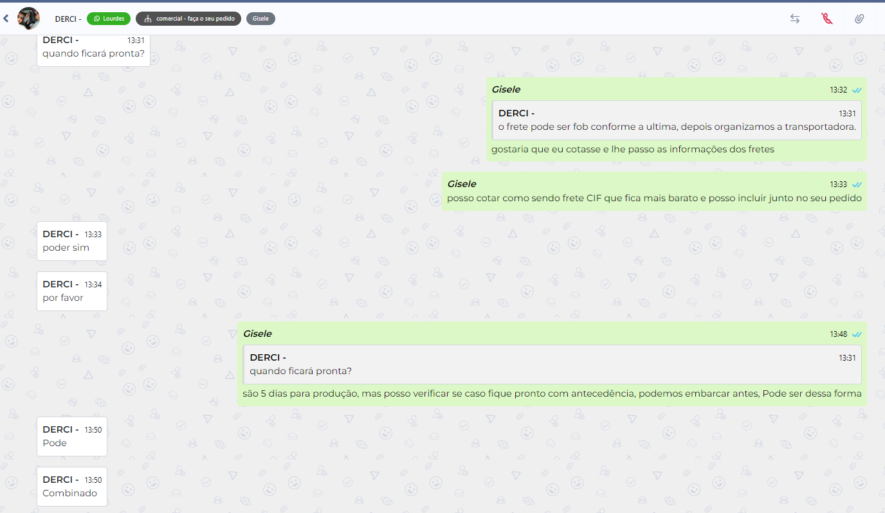Click the gray Gisele agent tag
This screenshot has width=885, height=513.
(x=260, y=19)
